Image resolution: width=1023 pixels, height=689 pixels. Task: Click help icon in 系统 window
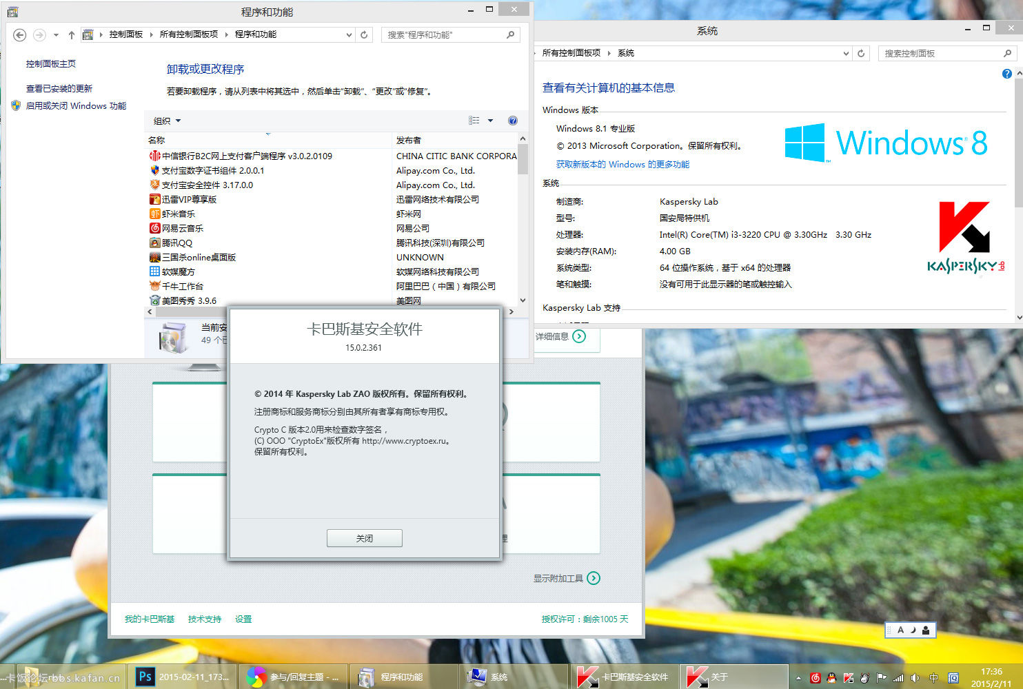click(x=1006, y=74)
